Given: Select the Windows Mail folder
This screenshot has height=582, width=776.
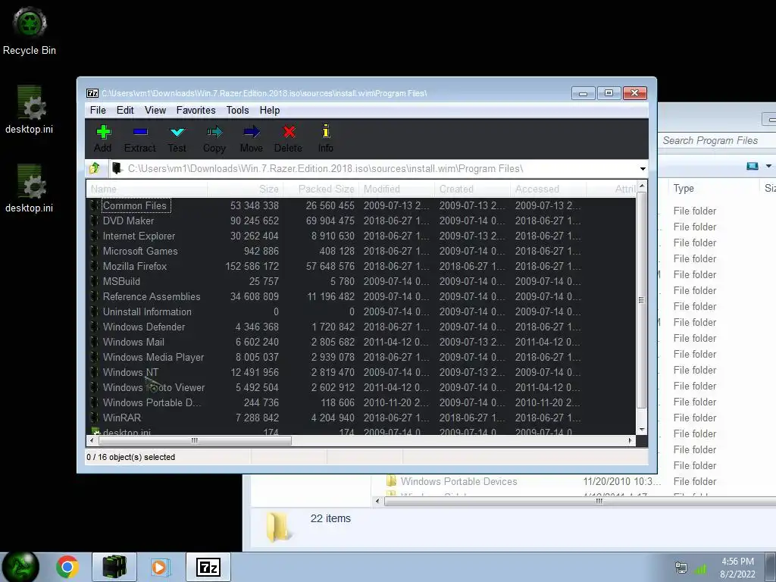Looking at the screenshot, I should click(x=361, y=342).
